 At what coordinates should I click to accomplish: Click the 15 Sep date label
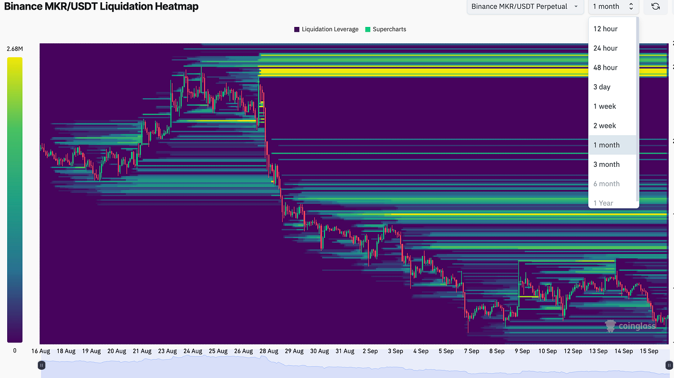[x=649, y=351]
